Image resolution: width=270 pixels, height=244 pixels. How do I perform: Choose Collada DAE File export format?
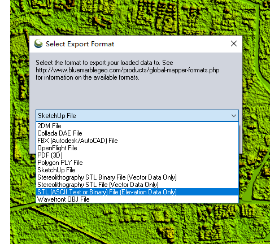(137, 133)
